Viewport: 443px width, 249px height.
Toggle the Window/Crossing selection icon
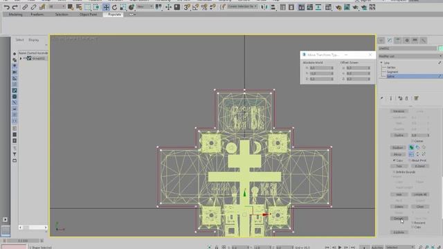[x=96, y=7]
